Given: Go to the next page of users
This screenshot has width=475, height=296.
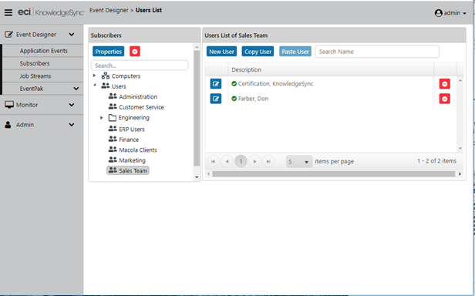Looking at the screenshot, I should (254, 161).
